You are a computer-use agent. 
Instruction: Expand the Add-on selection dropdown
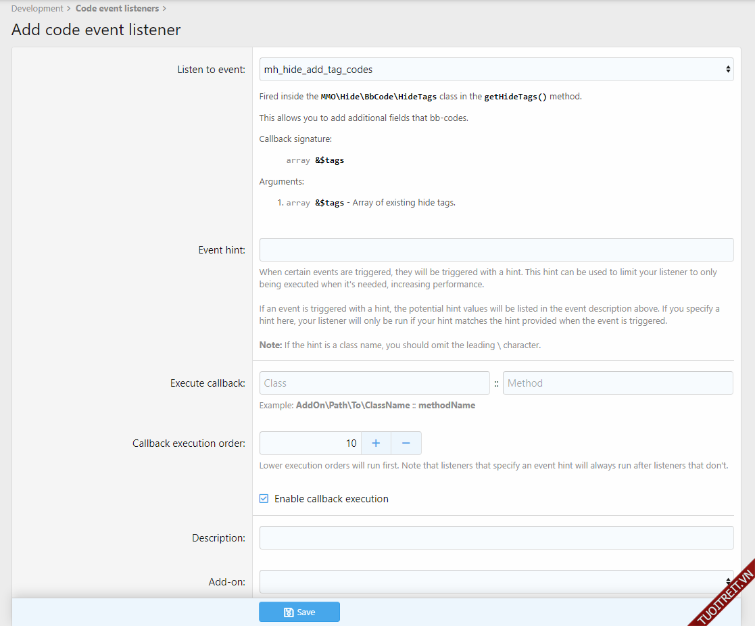pos(495,581)
